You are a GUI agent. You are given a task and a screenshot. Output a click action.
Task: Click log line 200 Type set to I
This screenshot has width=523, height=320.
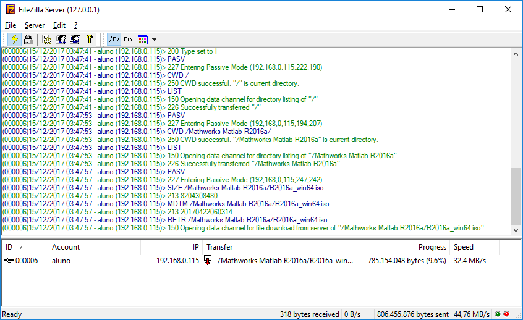(x=110, y=51)
